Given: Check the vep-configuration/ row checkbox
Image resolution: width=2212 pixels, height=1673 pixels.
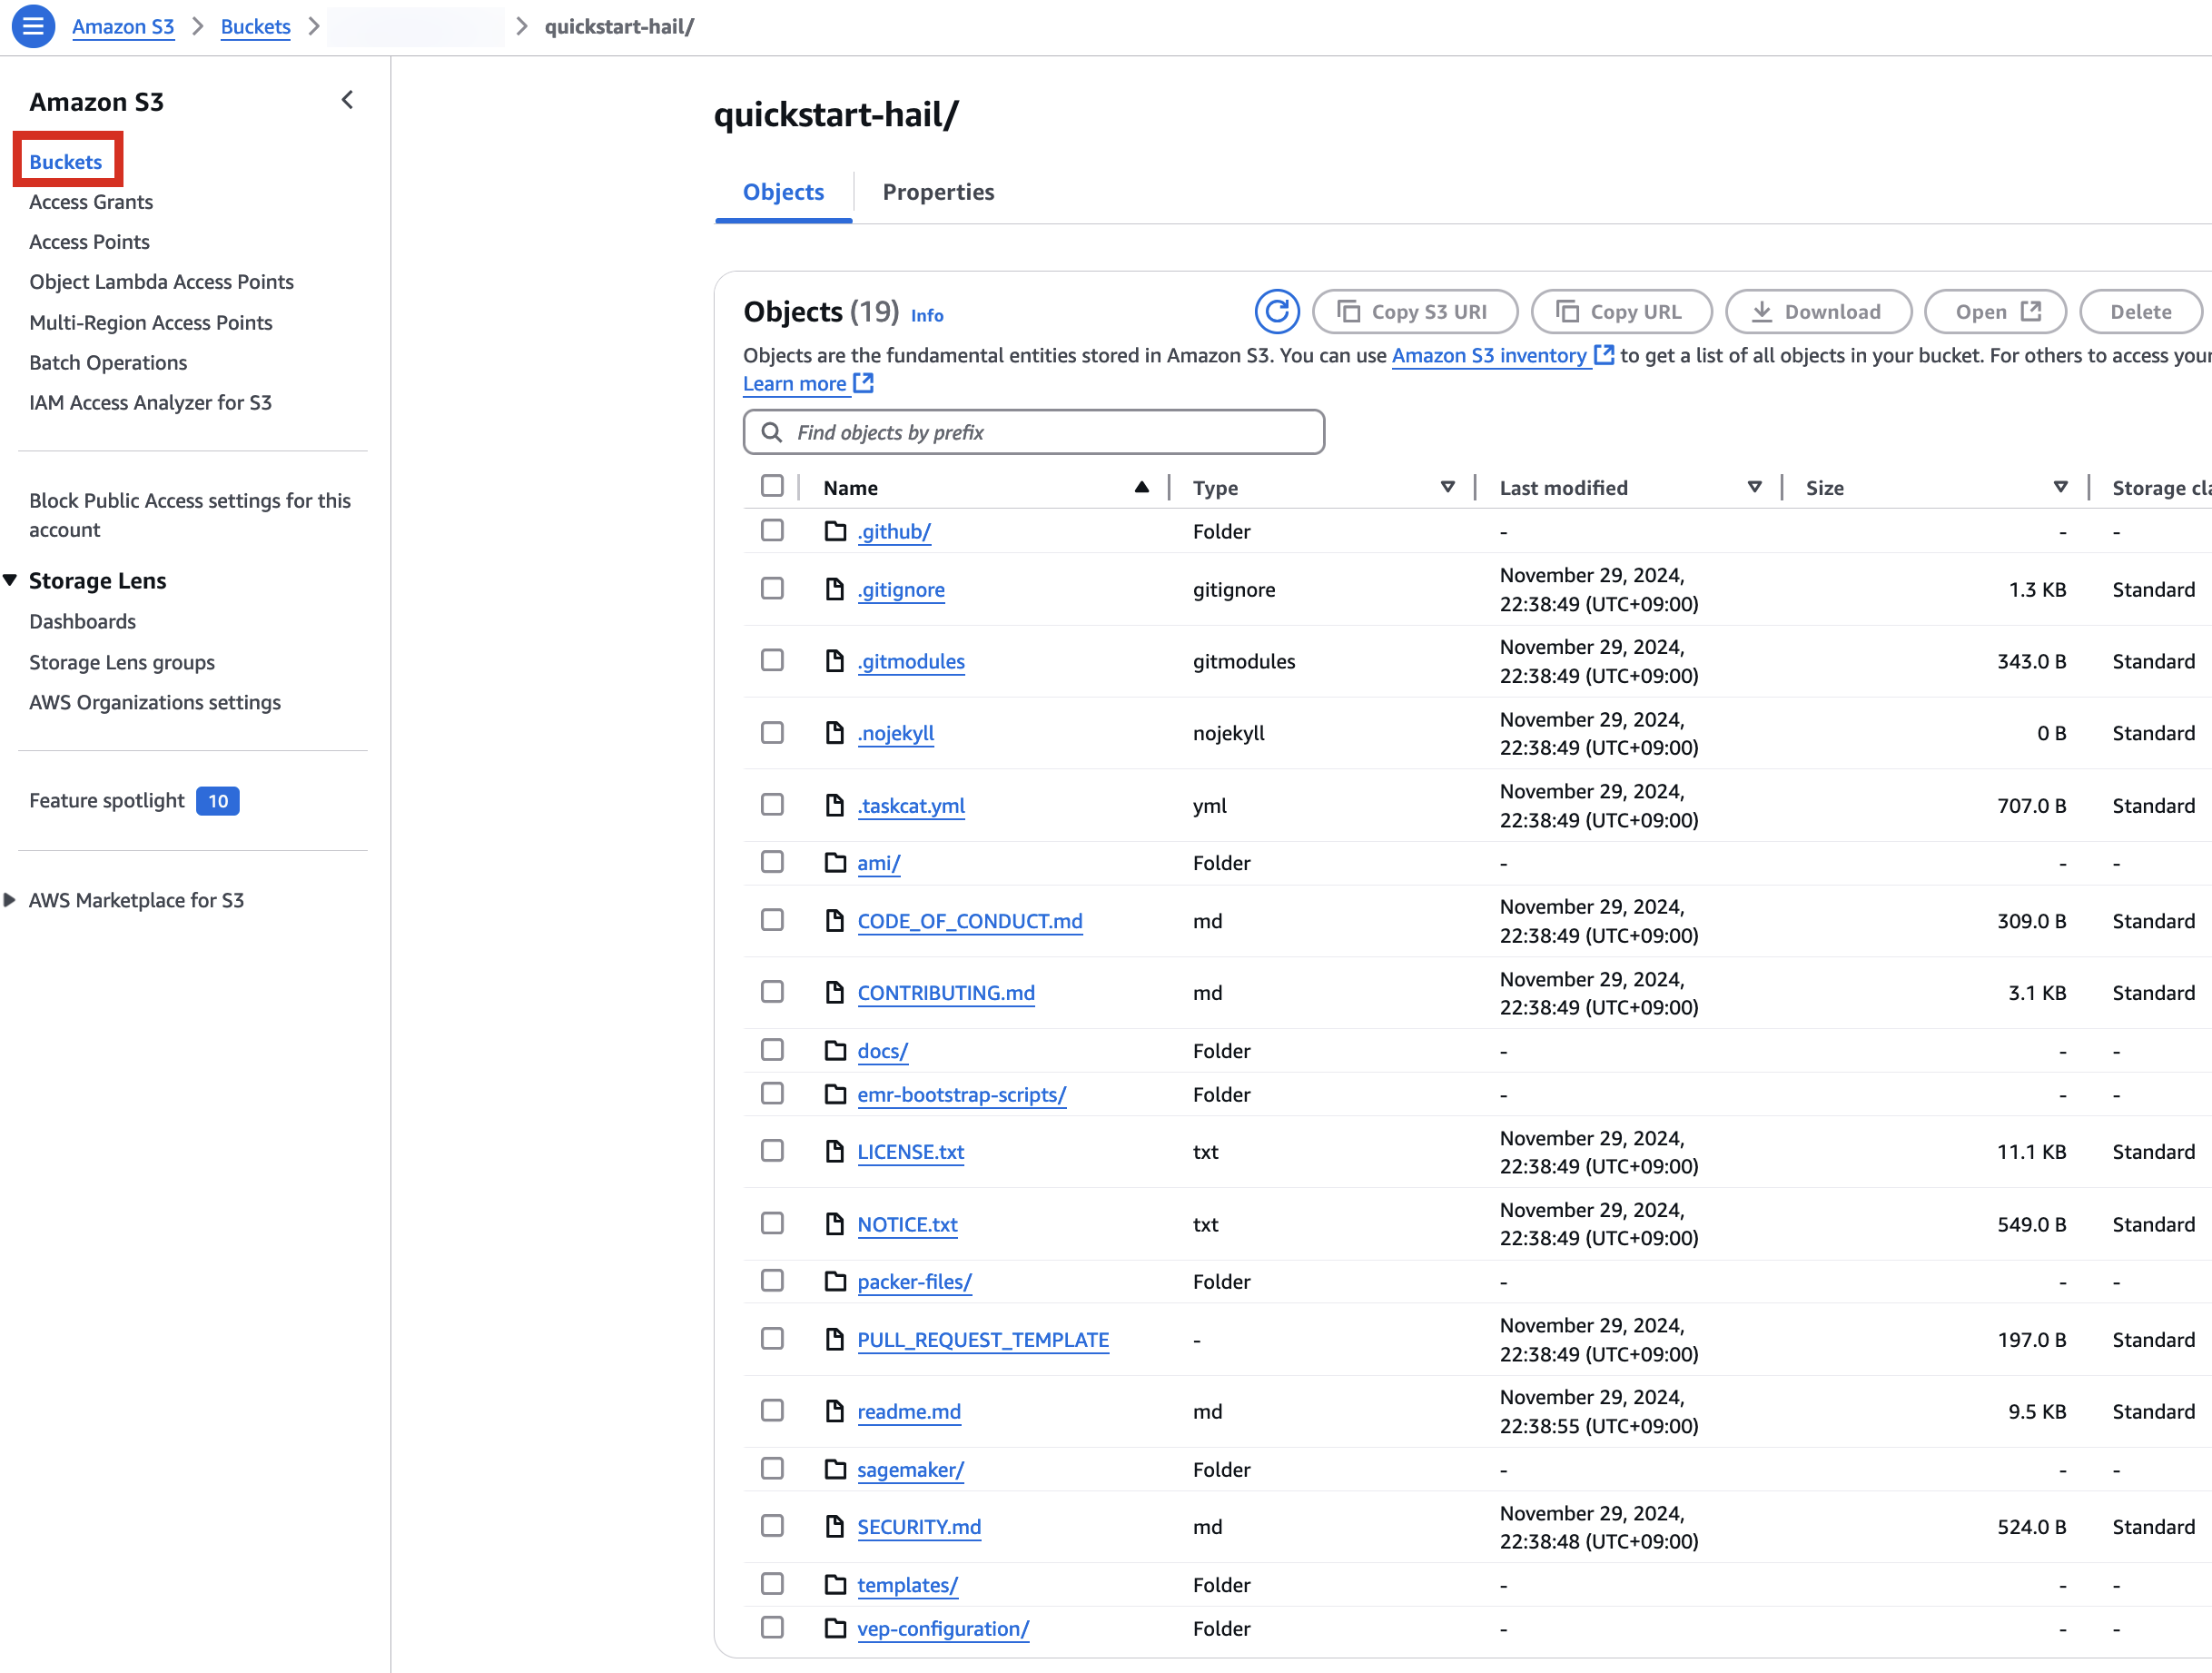Looking at the screenshot, I should coord(772,1627).
